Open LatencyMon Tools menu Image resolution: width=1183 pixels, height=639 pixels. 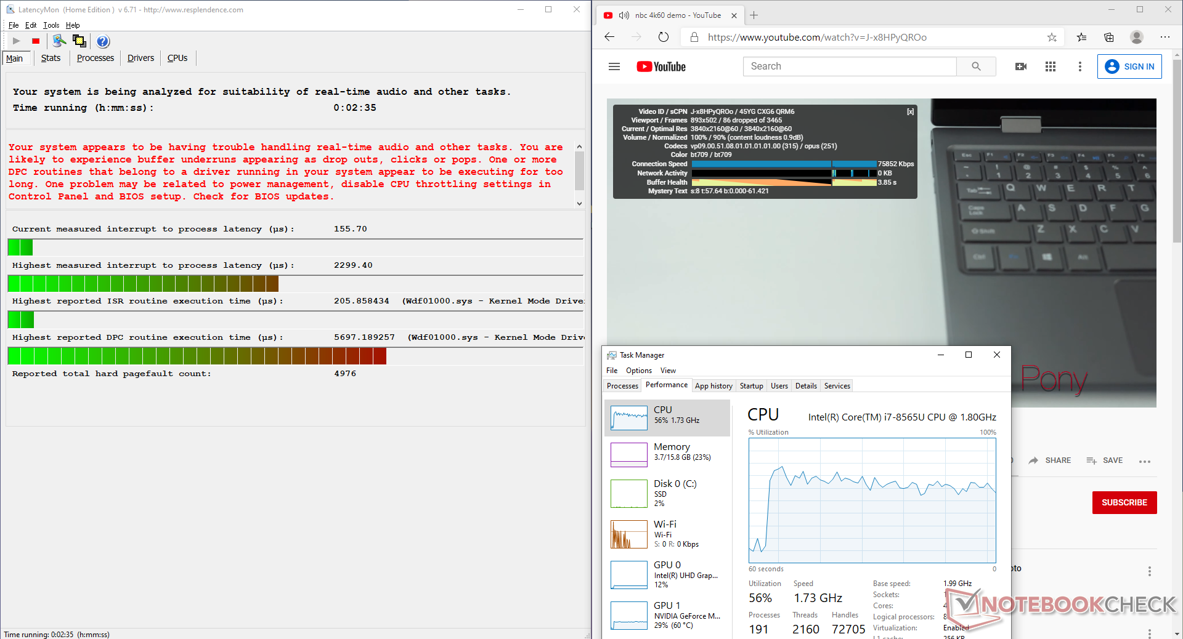pyautogui.click(x=51, y=25)
